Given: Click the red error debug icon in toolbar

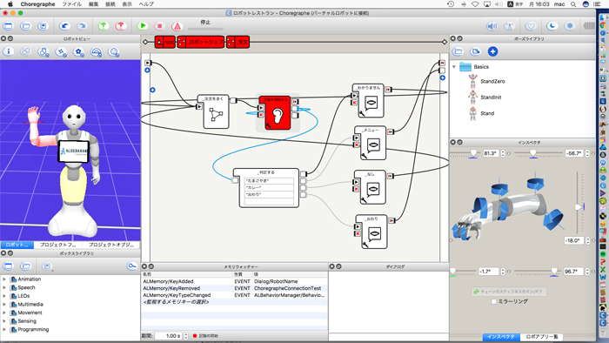Looking at the screenshot, I should point(177,26).
